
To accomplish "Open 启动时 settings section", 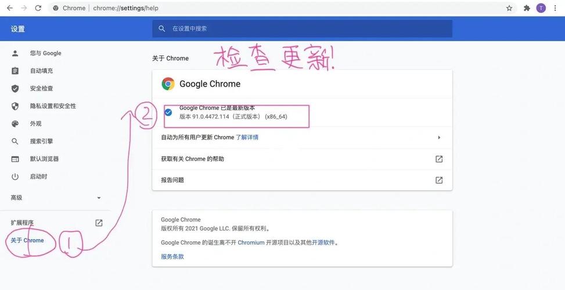I will (x=38, y=177).
